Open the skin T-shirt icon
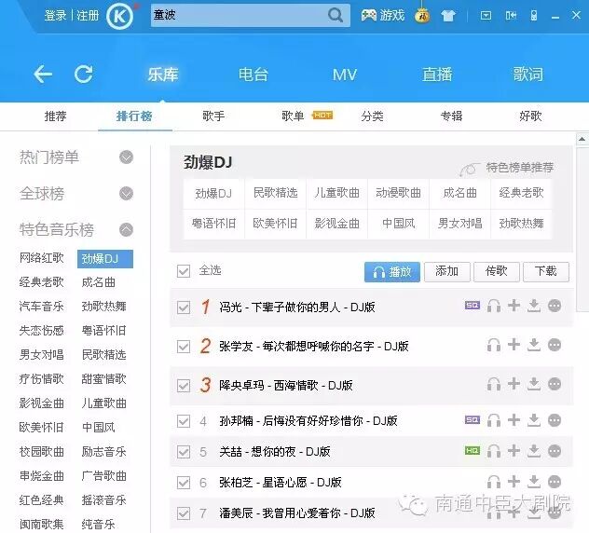This screenshot has height=533, width=589. (447, 16)
